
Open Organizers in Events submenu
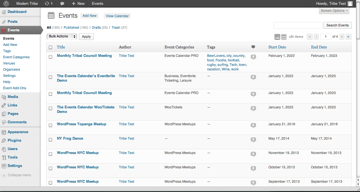12,70
